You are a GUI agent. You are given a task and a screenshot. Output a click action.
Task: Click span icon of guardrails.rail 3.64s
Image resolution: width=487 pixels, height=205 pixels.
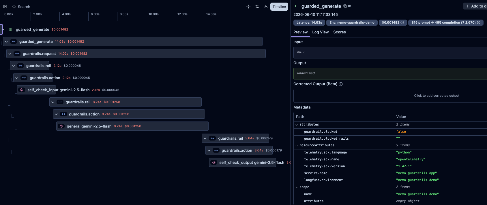pyautogui.click(x=212, y=138)
